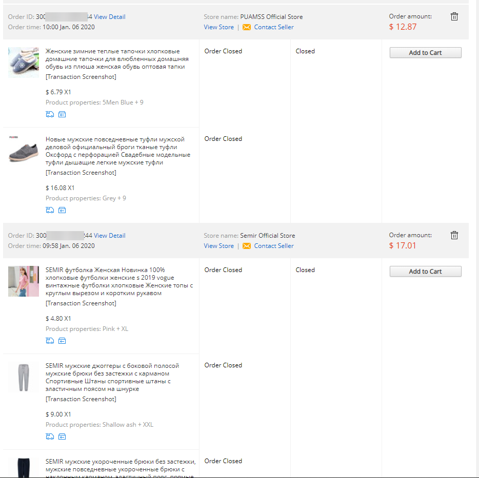Delete the Semir order with trash icon
This screenshot has height=478, width=479.
coord(454,235)
